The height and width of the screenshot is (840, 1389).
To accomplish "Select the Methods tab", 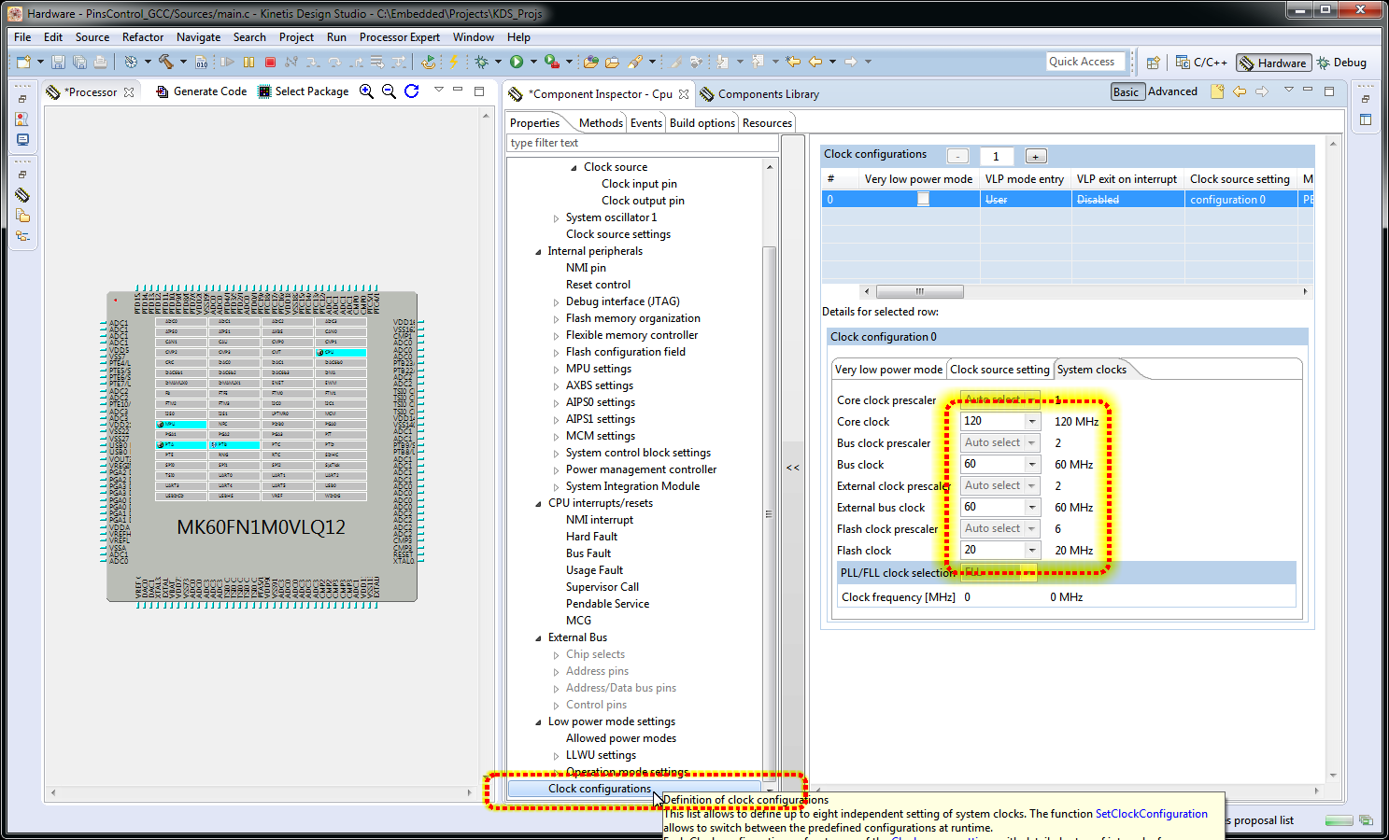I will pos(601,123).
